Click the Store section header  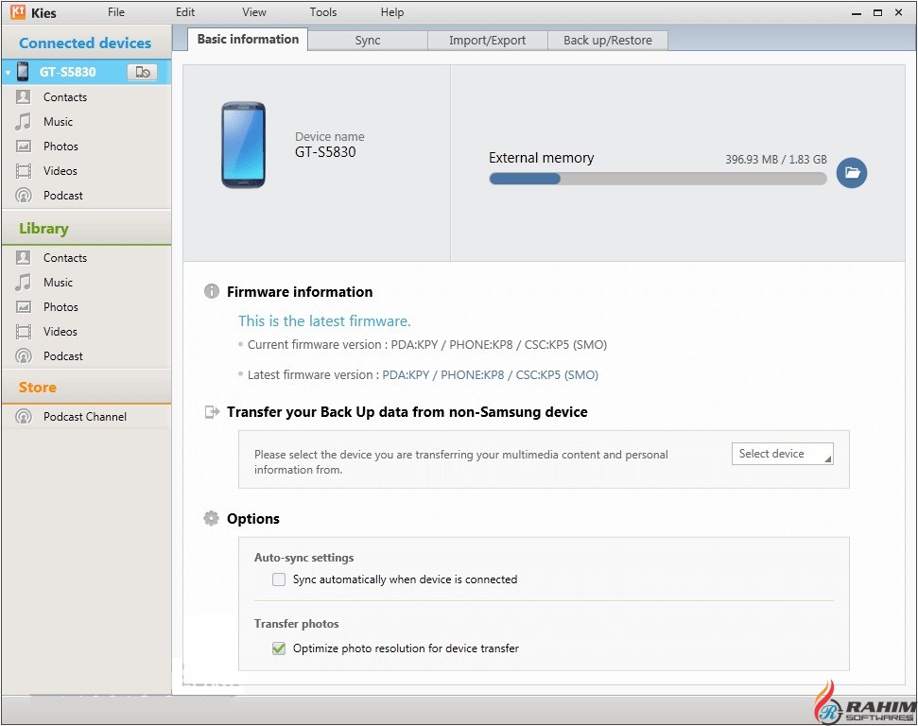pyautogui.click(x=38, y=387)
